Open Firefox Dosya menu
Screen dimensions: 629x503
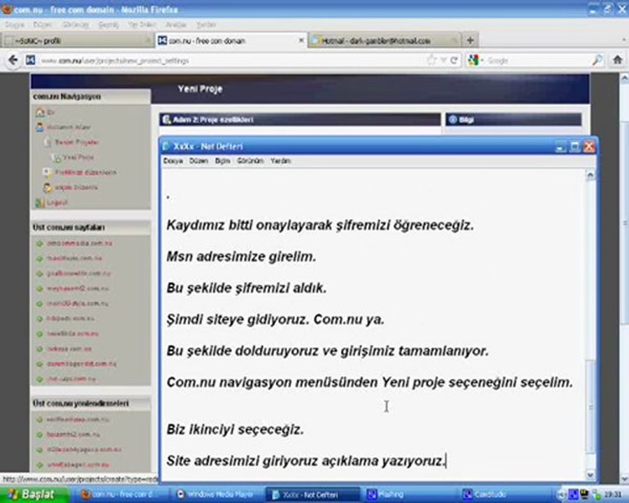[15, 25]
